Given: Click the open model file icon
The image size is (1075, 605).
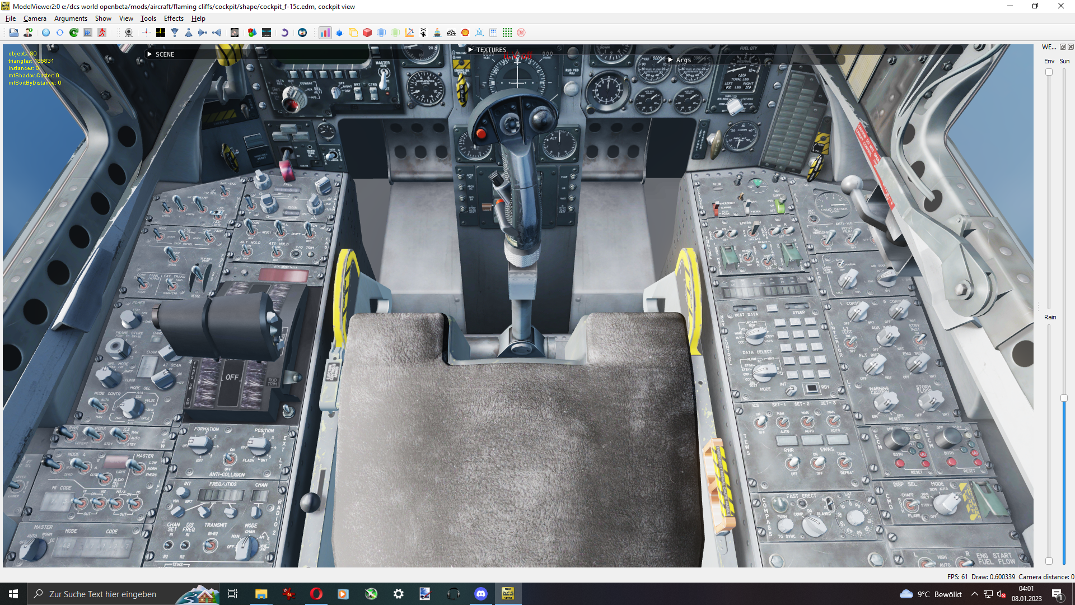Looking at the screenshot, I should pyautogui.click(x=13, y=32).
